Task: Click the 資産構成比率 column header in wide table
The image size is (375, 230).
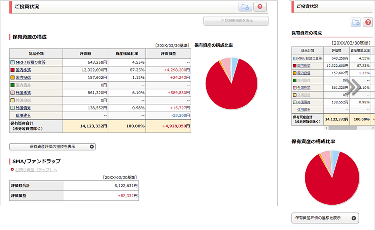Action: 127,54
